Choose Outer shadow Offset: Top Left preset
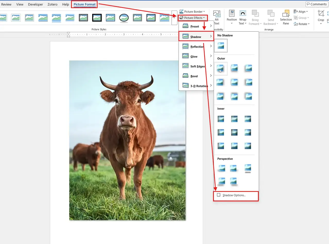Image resolution: width=329 pixels, height=244 pixels. (248, 97)
